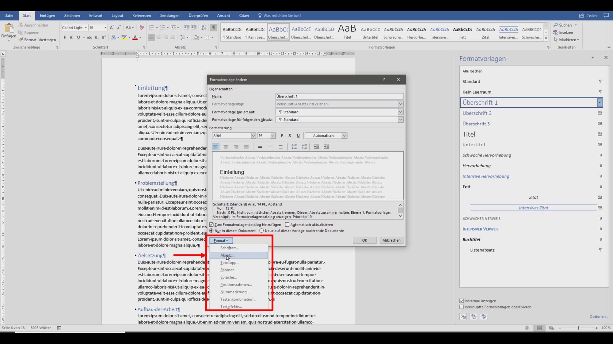Click bold F button in the dialog
This screenshot has height=344, width=613.
pyautogui.click(x=282, y=135)
